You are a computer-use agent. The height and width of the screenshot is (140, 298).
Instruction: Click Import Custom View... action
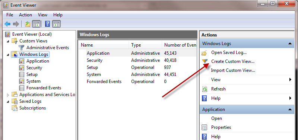(x=233, y=70)
